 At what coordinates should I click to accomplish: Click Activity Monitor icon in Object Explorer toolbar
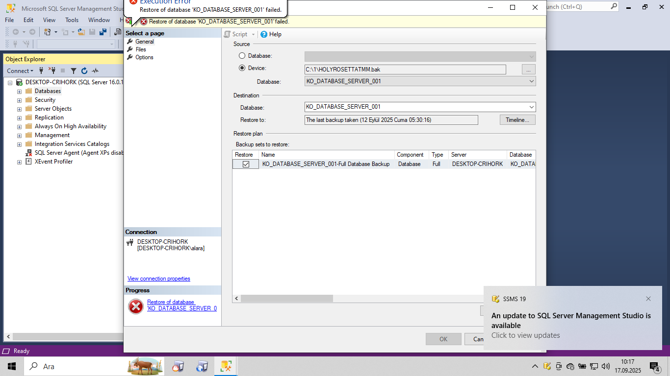tap(95, 71)
